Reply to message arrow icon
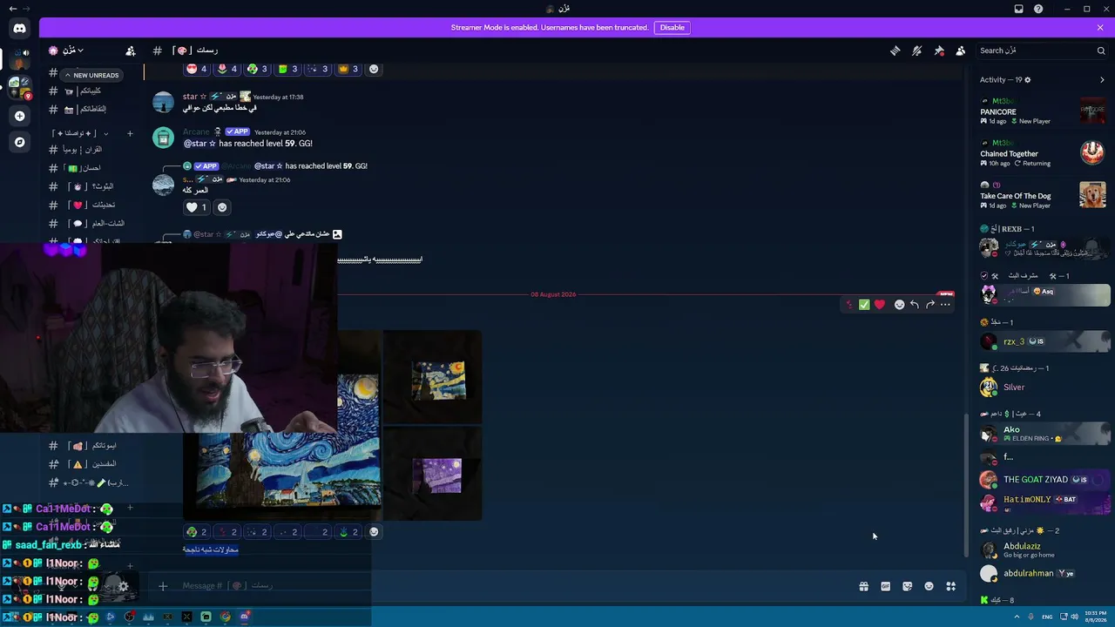Viewport: 1115px width, 627px height. coord(915,305)
